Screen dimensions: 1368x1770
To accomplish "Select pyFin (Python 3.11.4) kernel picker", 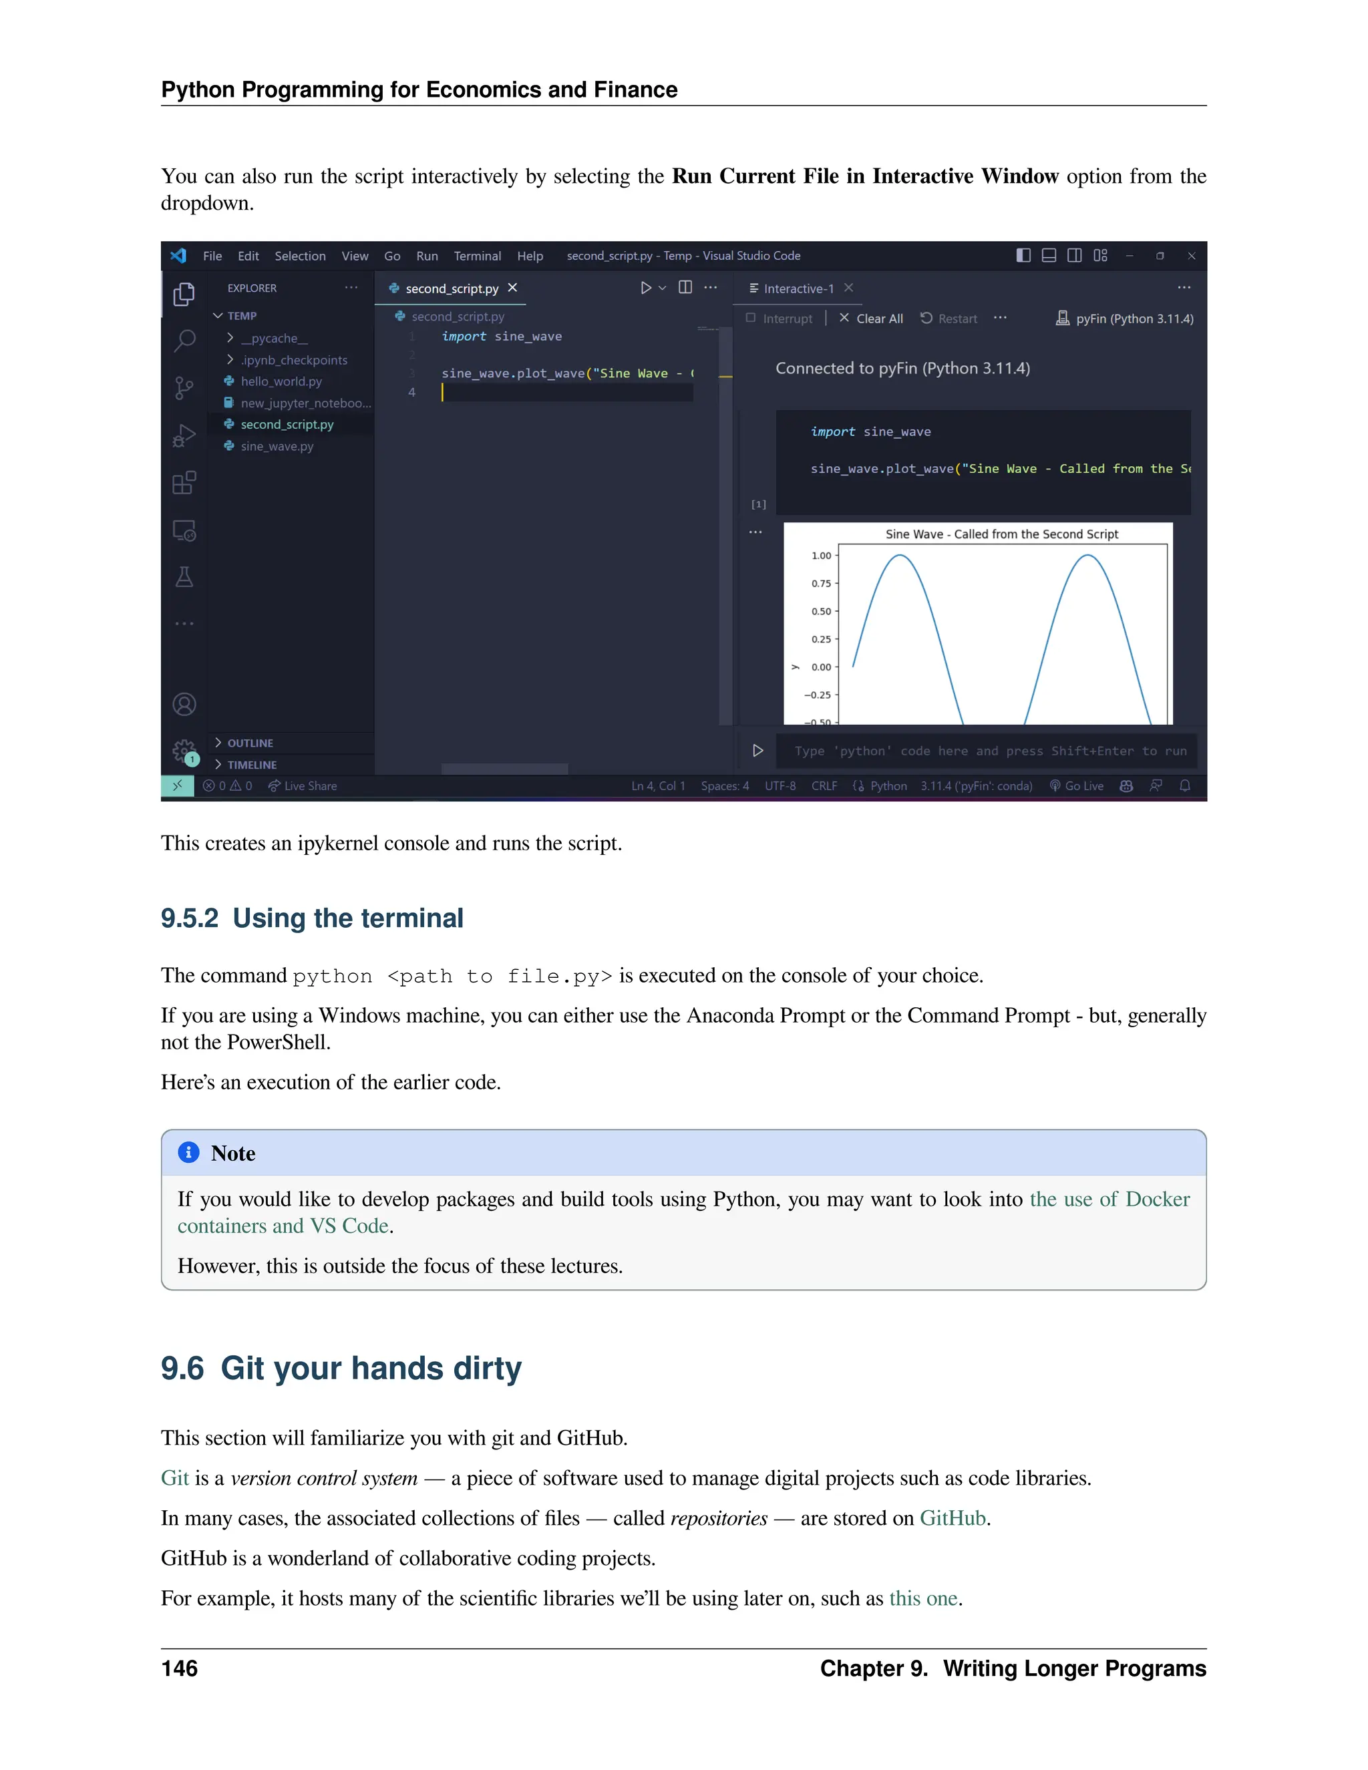I will (1125, 319).
